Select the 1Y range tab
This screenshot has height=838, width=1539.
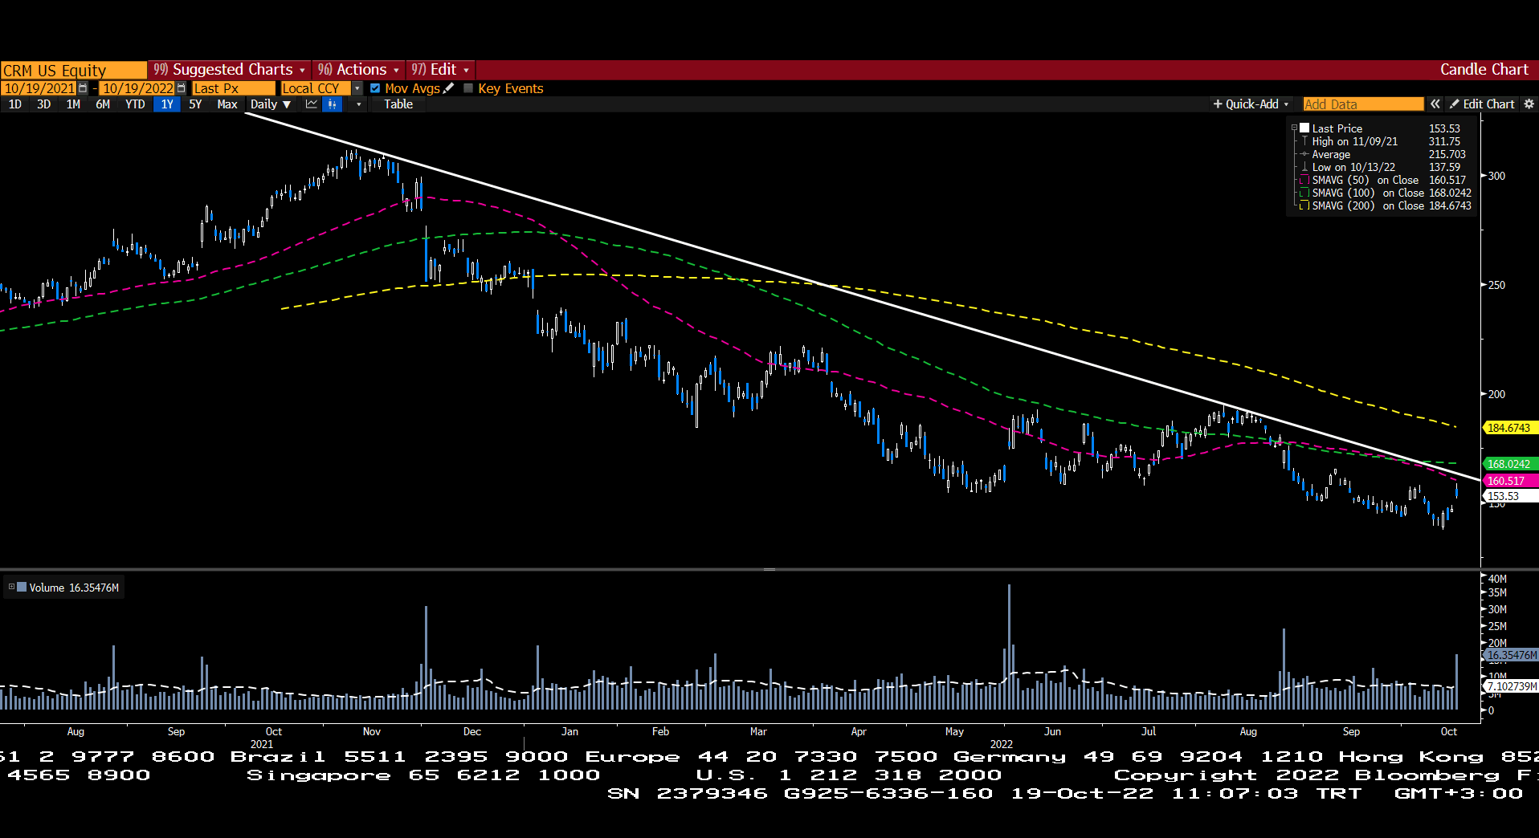pyautogui.click(x=167, y=104)
